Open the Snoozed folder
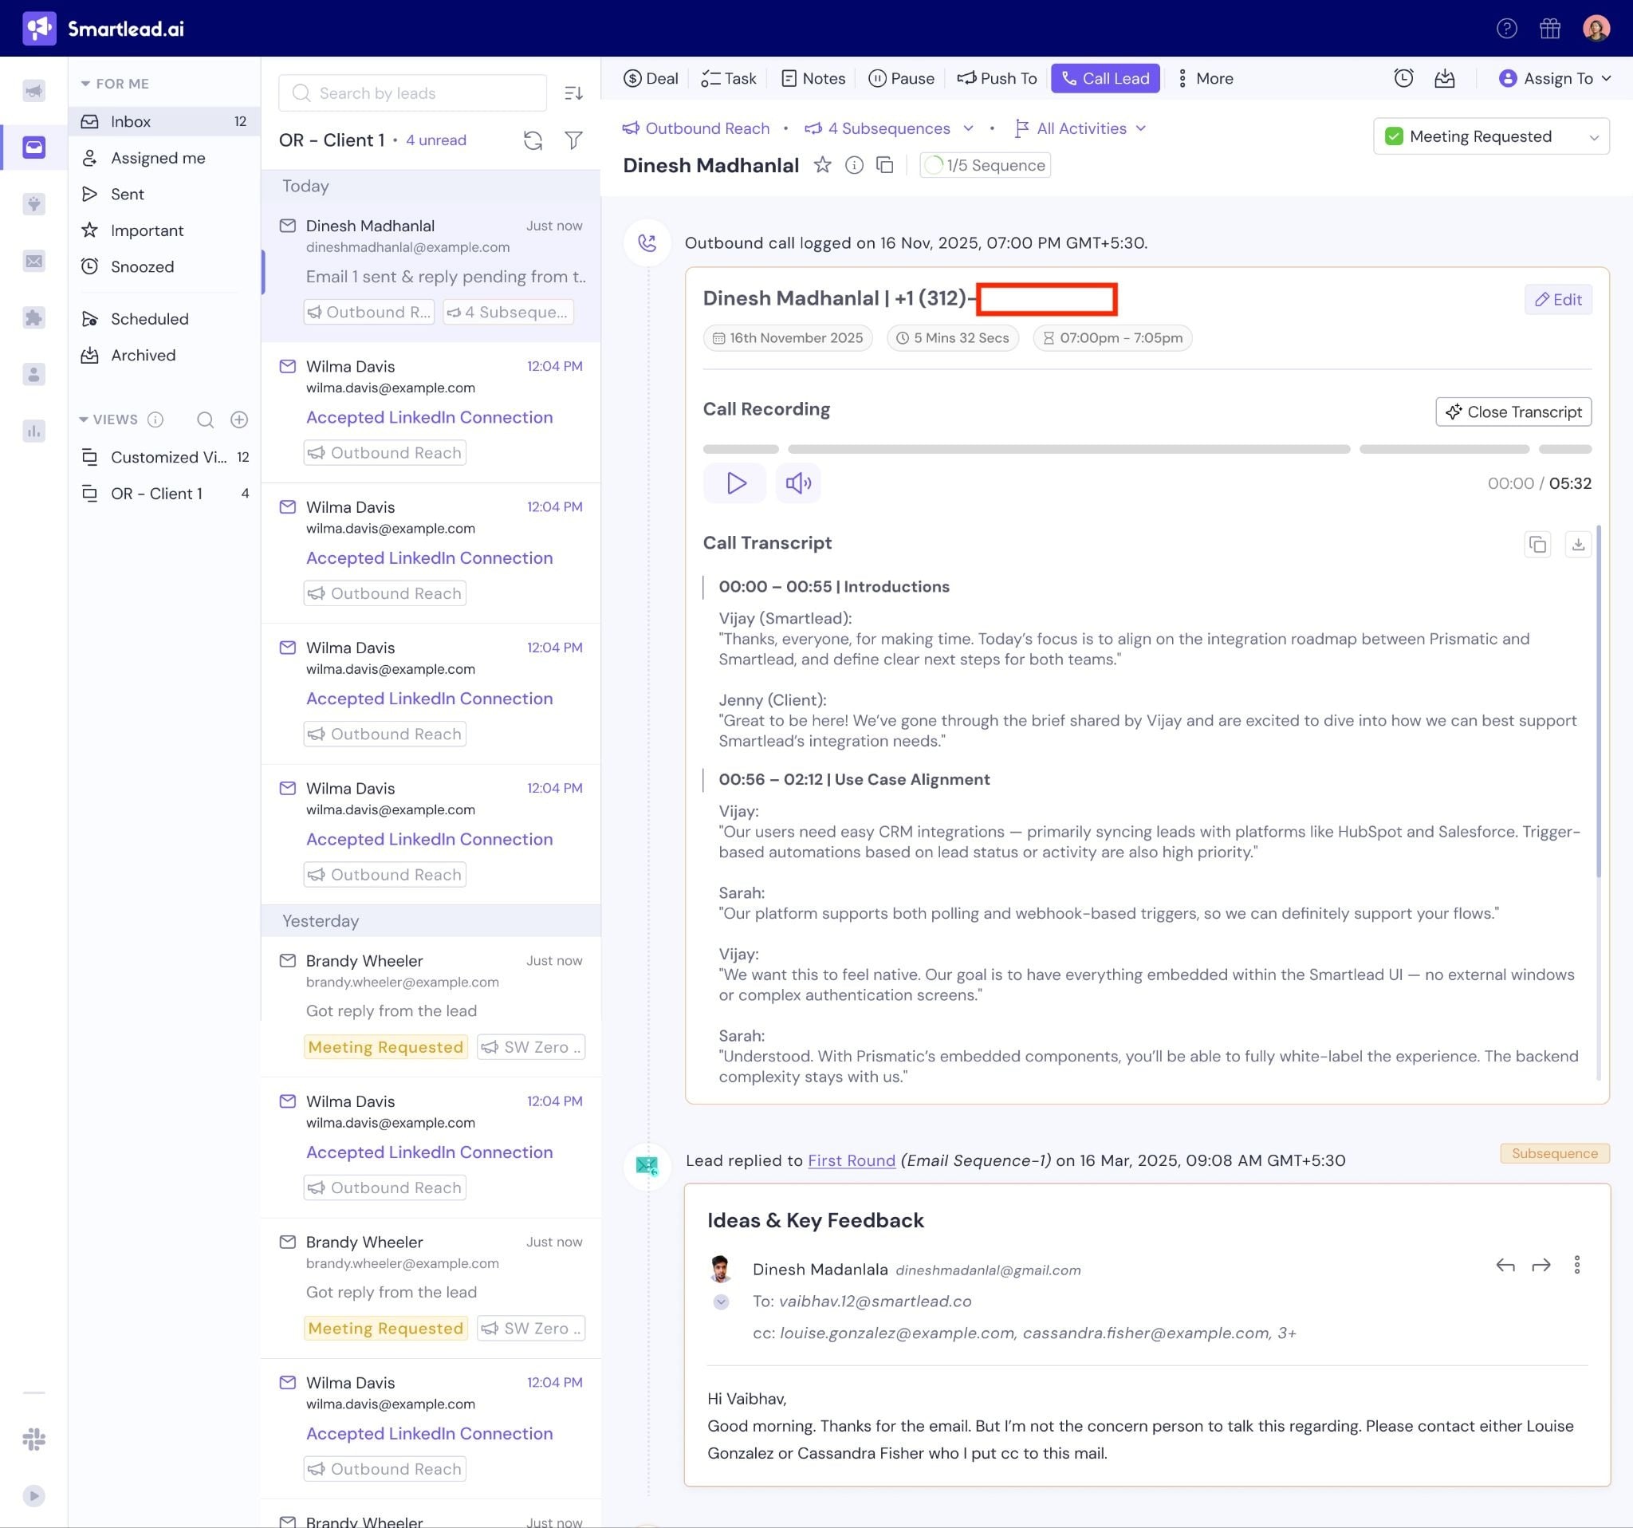Screen dimensions: 1633x1528 click(x=142, y=267)
